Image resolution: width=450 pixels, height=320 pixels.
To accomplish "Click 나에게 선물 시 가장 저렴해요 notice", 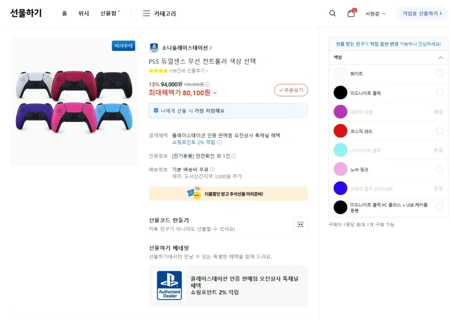I will [x=228, y=111].
